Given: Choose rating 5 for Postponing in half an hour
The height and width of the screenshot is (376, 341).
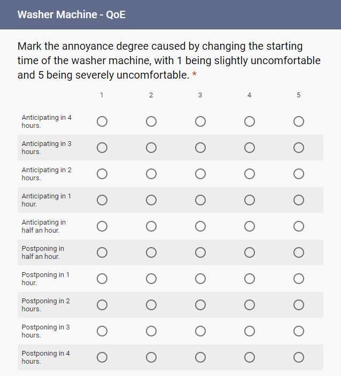Looking at the screenshot, I should (299, 252).
